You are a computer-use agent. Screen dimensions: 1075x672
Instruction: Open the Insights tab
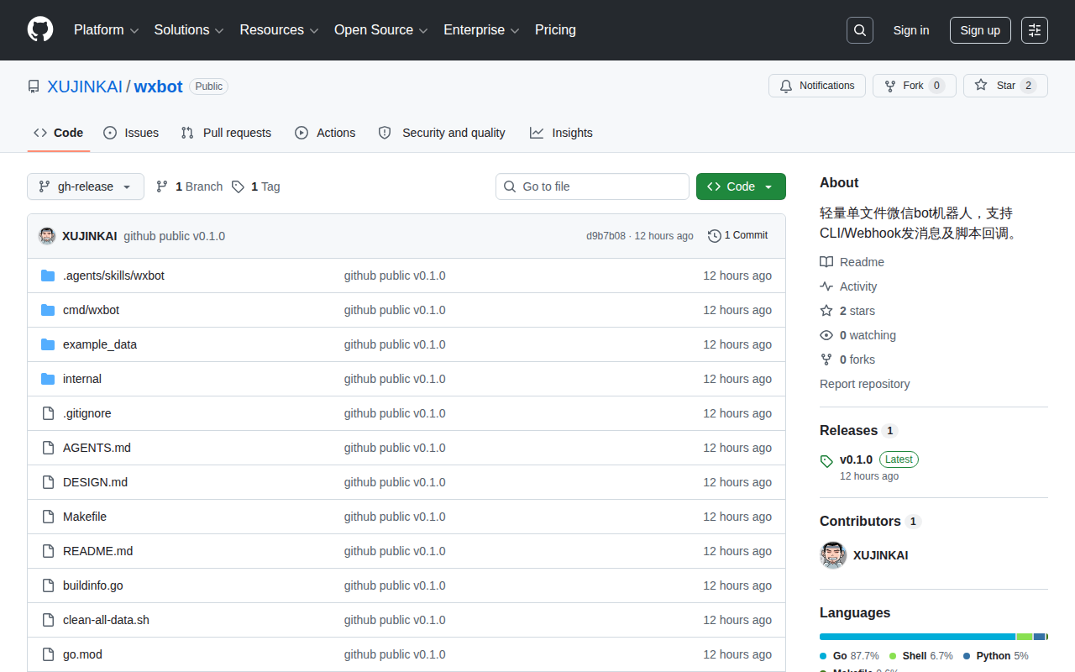pyautogui.click(x=561, y=133)
